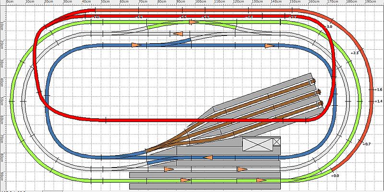
Task: Select the rightmost arrow on the upper blue track
Action: pyautogui.click(x=270, y=45)
